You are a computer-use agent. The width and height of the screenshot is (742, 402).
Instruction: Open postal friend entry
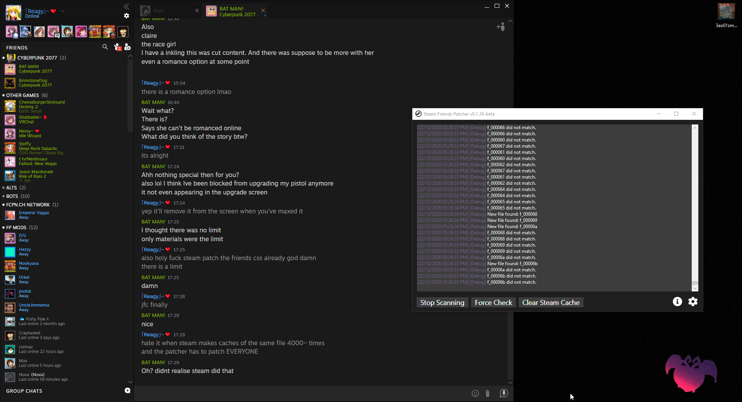tap(66, 293)
